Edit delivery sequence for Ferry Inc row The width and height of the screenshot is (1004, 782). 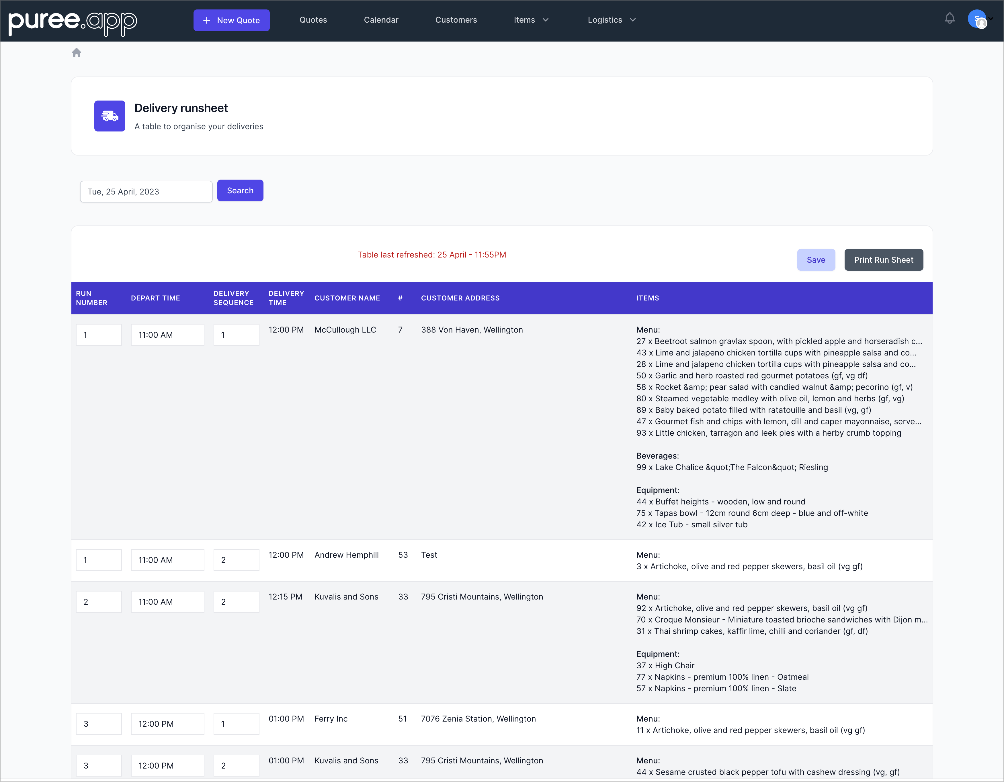[x=236, y=724]
